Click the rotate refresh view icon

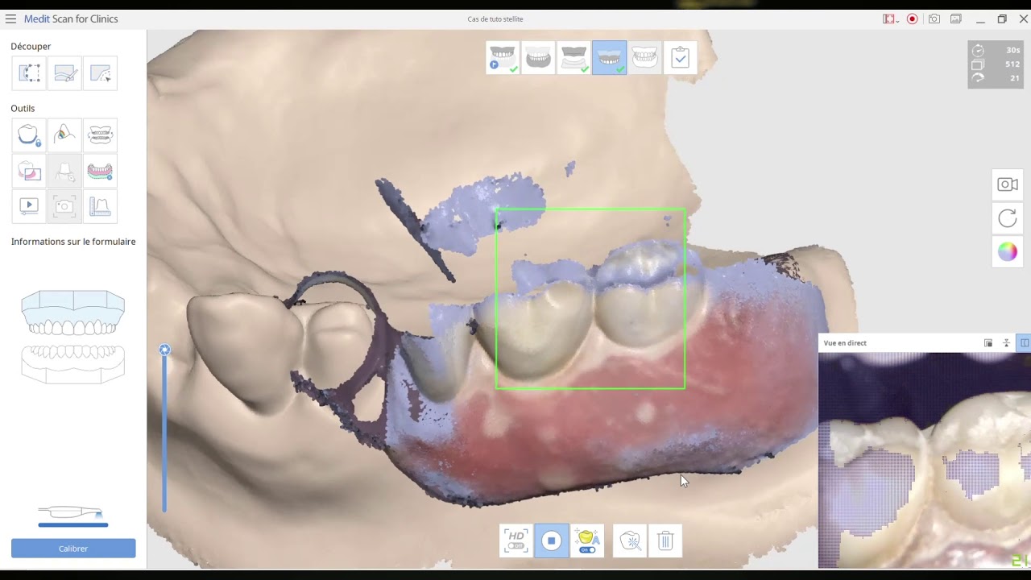1008,218
